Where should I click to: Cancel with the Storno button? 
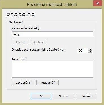(64, 96)
